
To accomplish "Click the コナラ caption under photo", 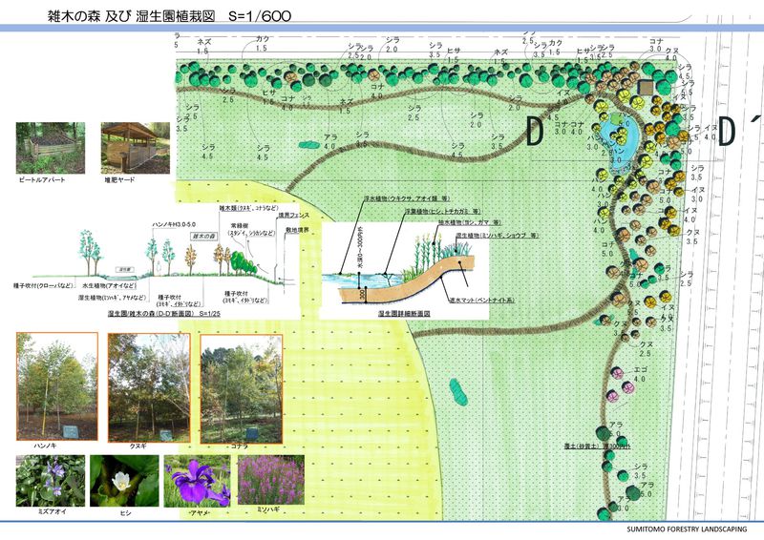I will 240,446.
